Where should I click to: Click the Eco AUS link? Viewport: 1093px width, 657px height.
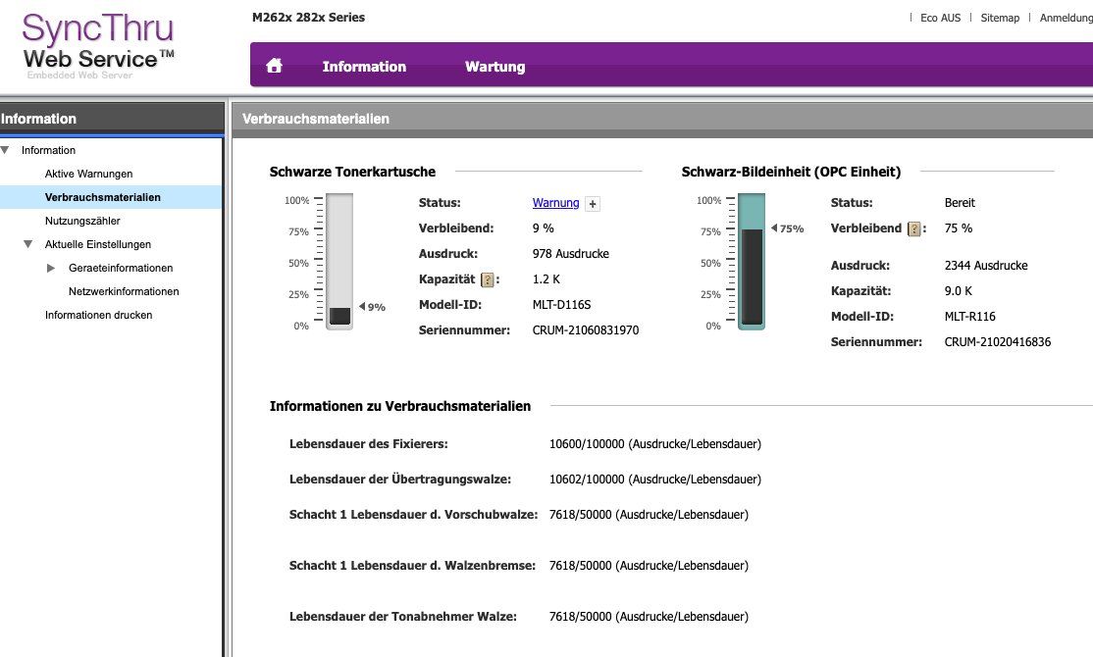coord(940,18)
